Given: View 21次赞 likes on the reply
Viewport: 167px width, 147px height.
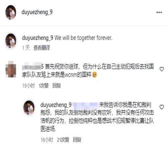Looking at the screenshot, I should point(63,140).
